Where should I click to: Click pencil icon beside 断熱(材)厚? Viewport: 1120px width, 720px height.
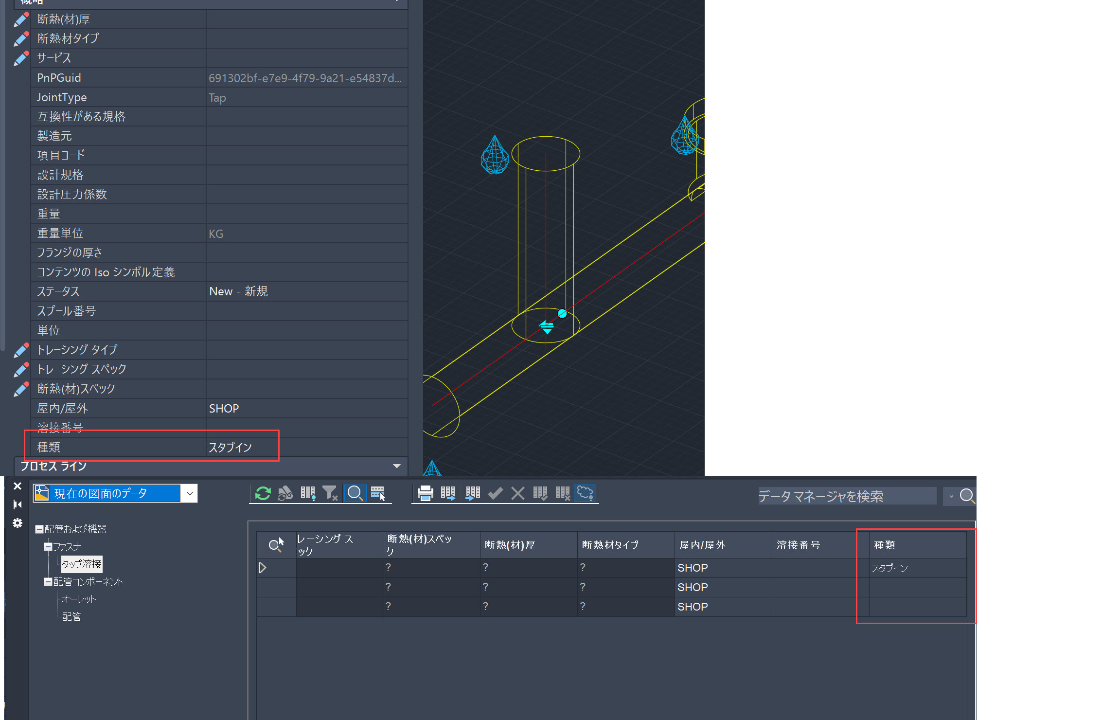[21, 19]
